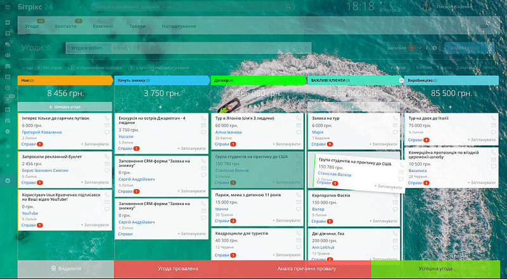Viewport: 507px width, 279px height.
Task: Click phone icon on "Тур на двох до Італії" card
Action: point(492,118)
